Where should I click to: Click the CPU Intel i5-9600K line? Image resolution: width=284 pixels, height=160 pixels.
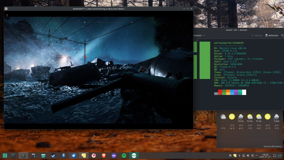(x=236, y=80)
